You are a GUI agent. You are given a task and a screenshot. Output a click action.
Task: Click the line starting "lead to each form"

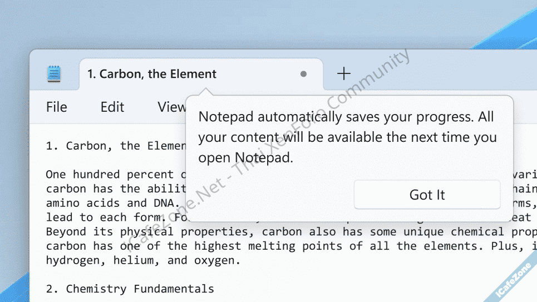100,217
